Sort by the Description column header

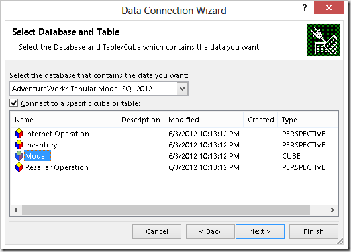[x=140, y=120]
